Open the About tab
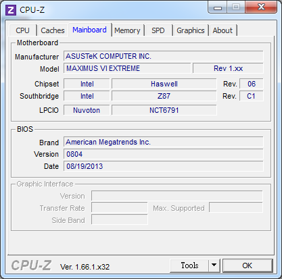This screenshot has width=282, height=279. coord(222,30)
